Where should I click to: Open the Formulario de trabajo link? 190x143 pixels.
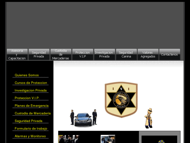tap(31, 129)
